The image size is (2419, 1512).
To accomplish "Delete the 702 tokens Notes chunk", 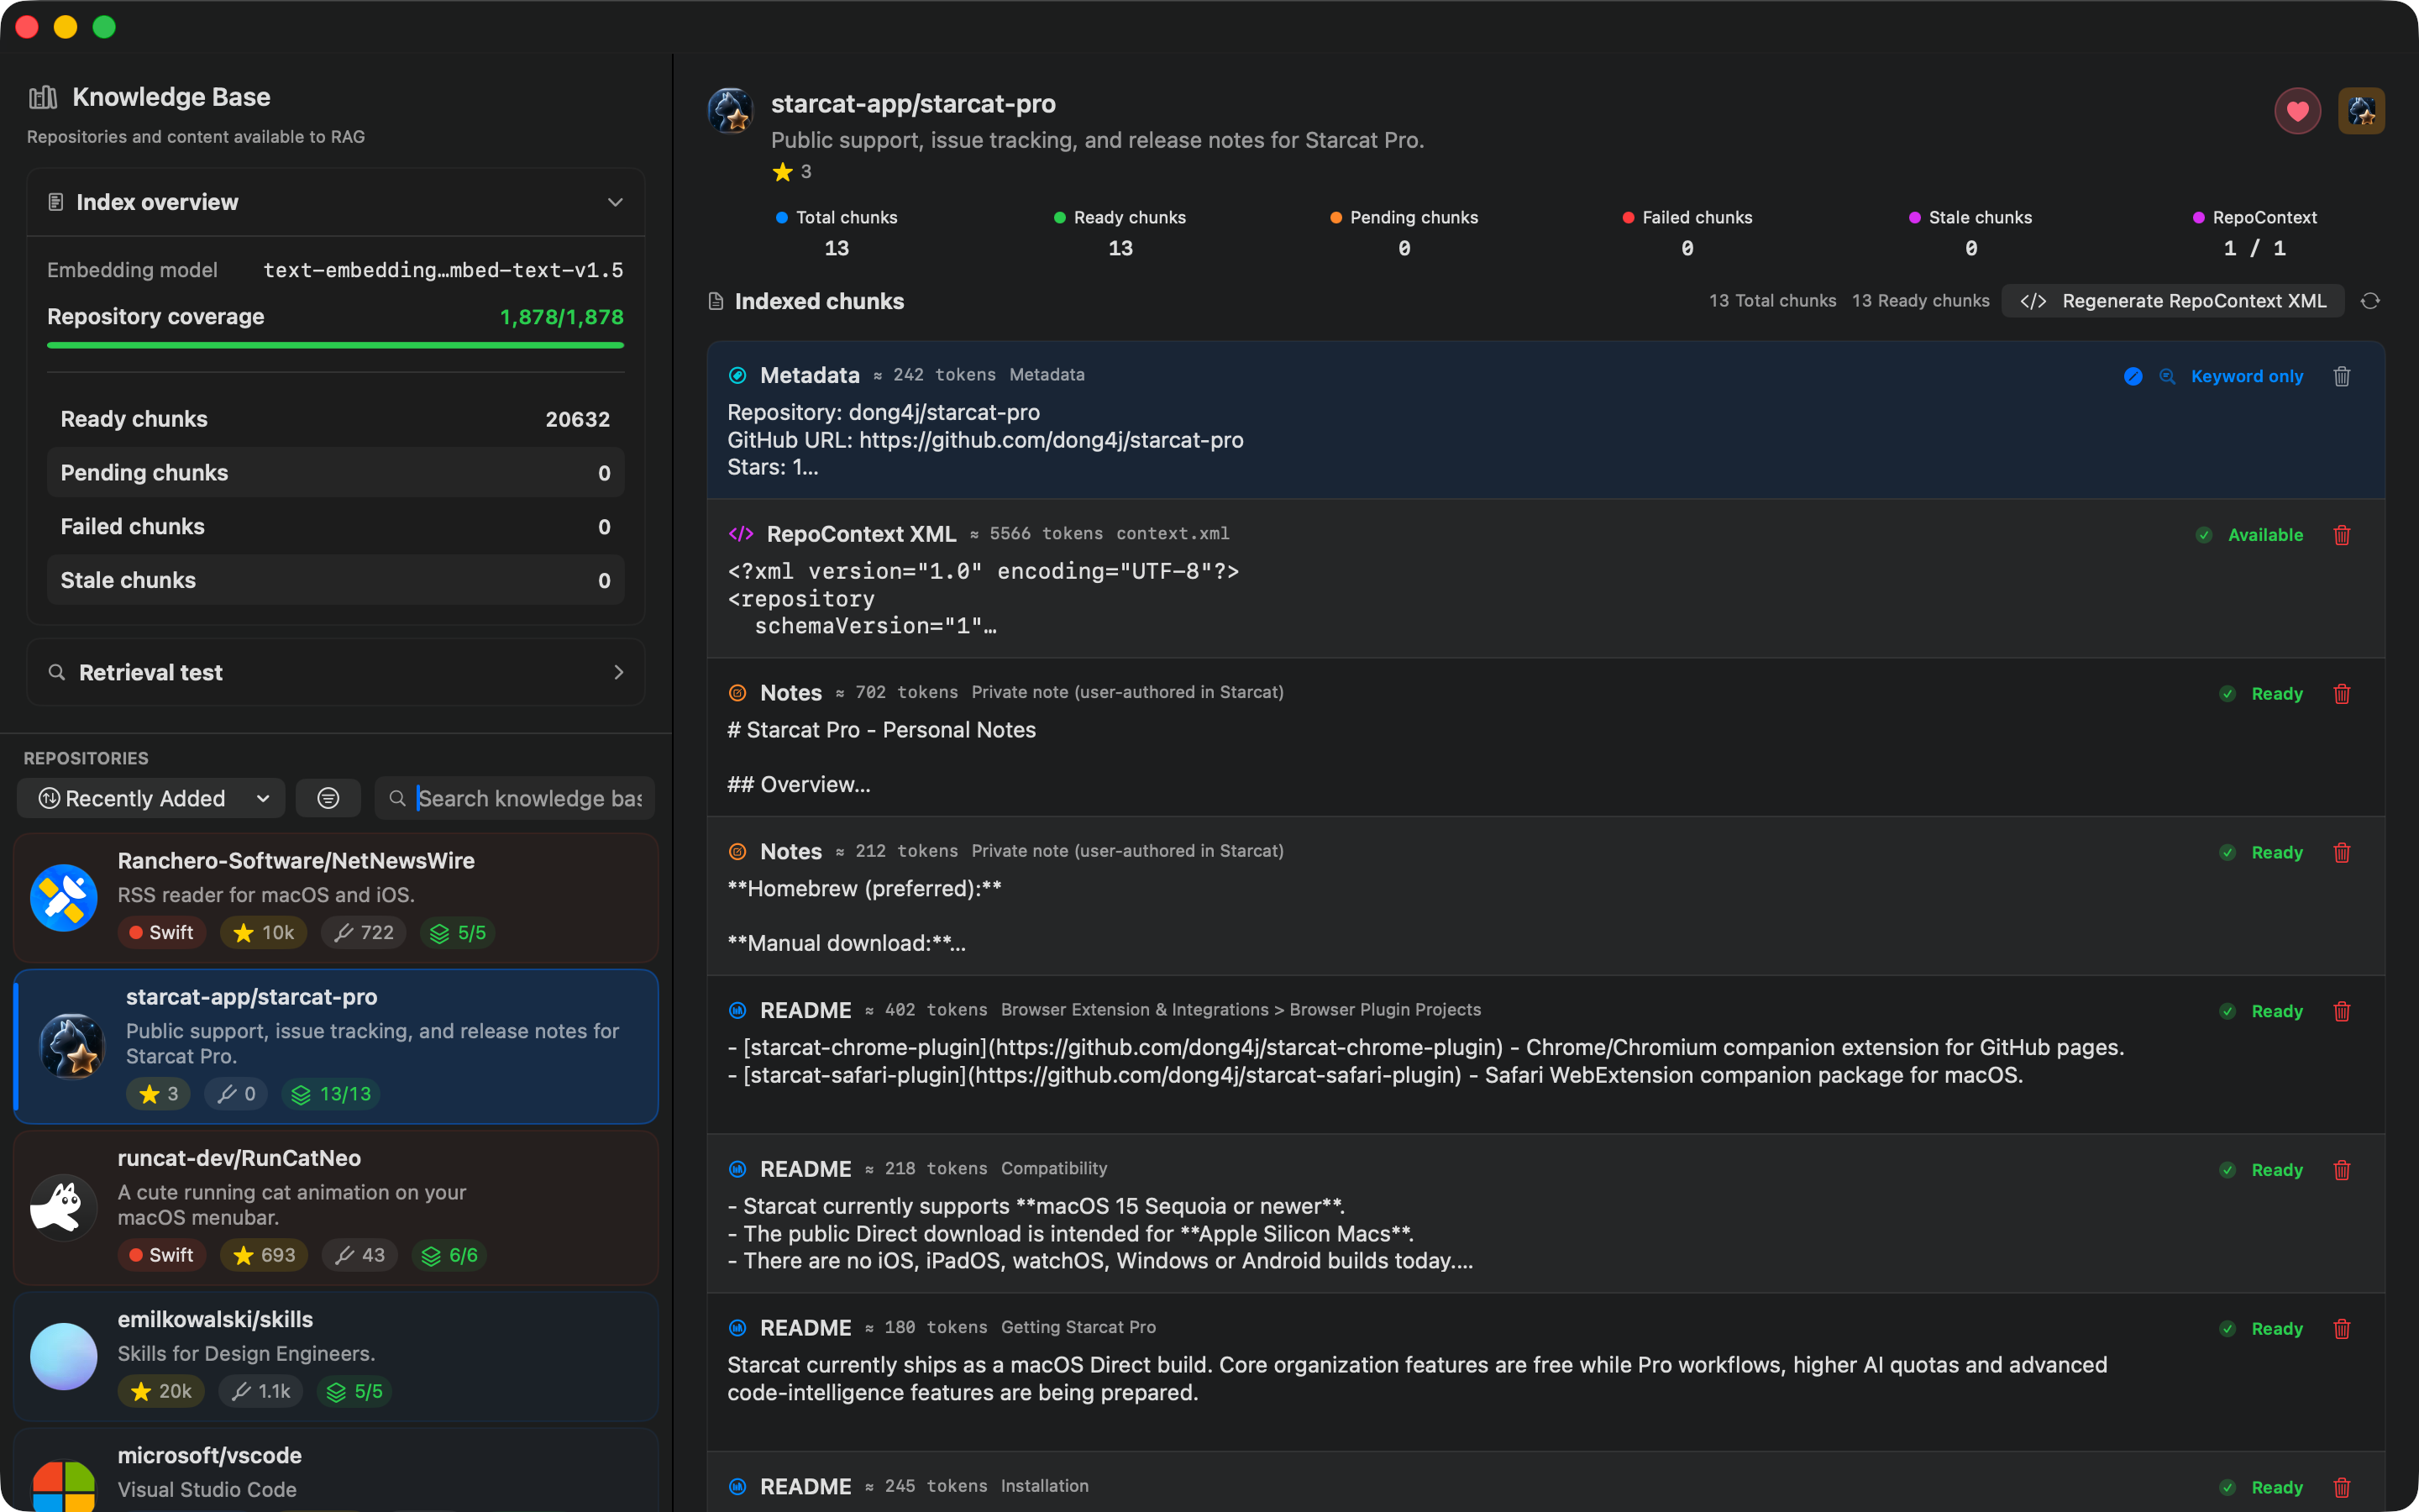I will point(2342,694).
